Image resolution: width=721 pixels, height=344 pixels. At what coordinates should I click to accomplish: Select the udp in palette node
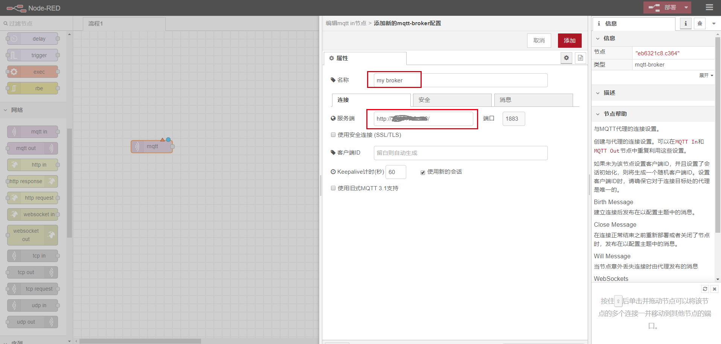click(33, 305)
